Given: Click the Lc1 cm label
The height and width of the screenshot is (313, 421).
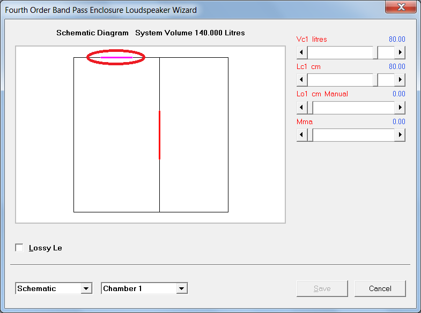Looking at the screenshot, I should tap(308, 67).
